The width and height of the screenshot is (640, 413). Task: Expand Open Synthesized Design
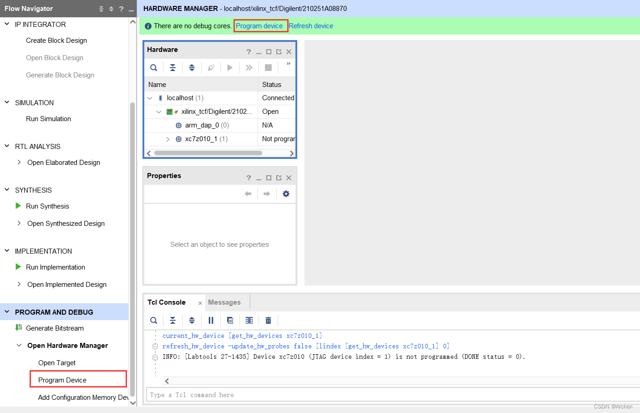pos(19,223)
